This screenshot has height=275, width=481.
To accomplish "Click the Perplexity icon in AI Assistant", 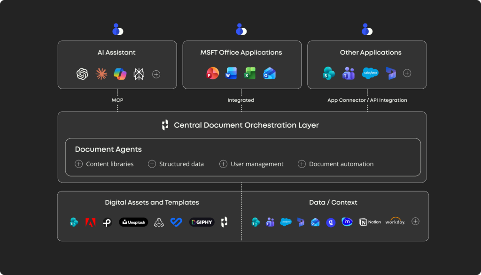I will pos(139,74).
